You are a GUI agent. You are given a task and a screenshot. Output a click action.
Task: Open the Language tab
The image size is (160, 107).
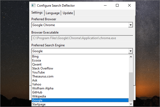pyautogui.click(x=53, y=13)
